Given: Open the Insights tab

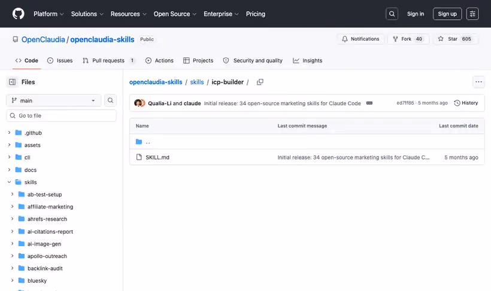Looking at the screenshot, I should click(308, 60).
